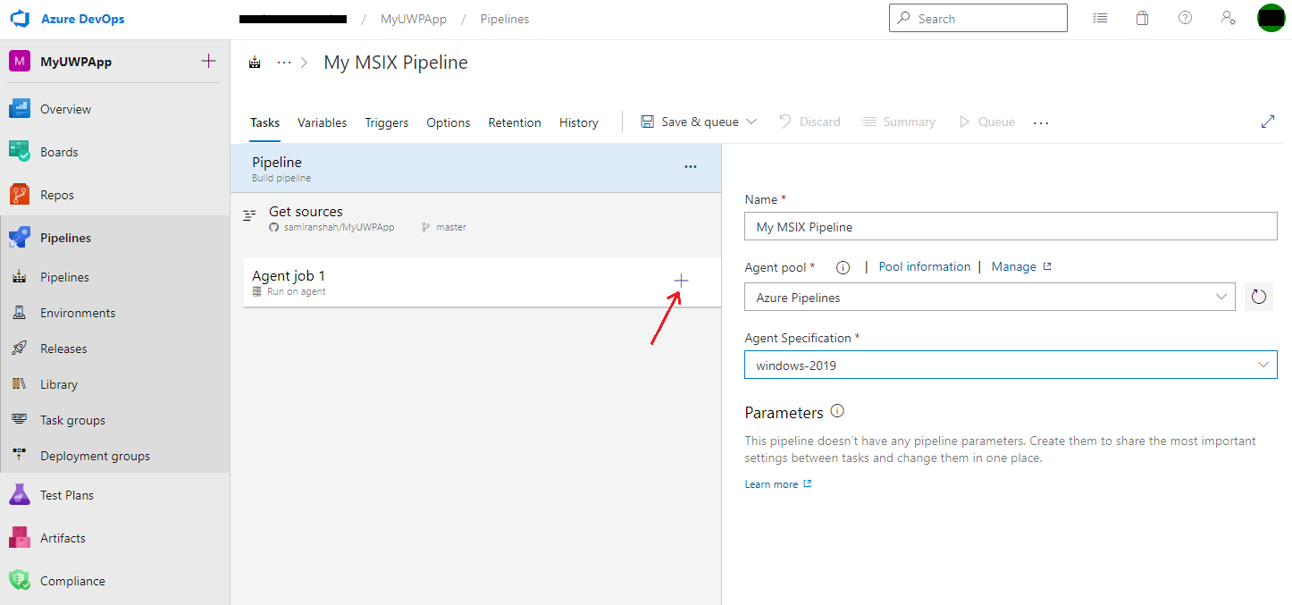This screenshot has height=605, width=1292.
Task: Click the Search box in header
Action: pos(978,18)
